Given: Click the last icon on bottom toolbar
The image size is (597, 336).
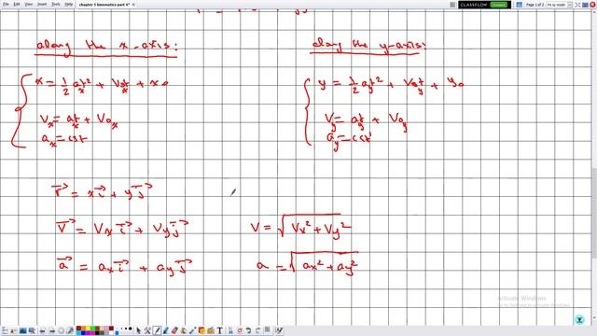Looking at the screenshot, I should pos(279,330).
